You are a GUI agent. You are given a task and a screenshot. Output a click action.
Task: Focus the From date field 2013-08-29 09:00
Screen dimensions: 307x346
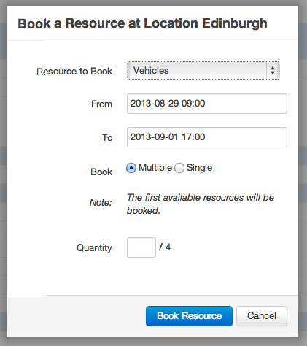click(207, 104)
